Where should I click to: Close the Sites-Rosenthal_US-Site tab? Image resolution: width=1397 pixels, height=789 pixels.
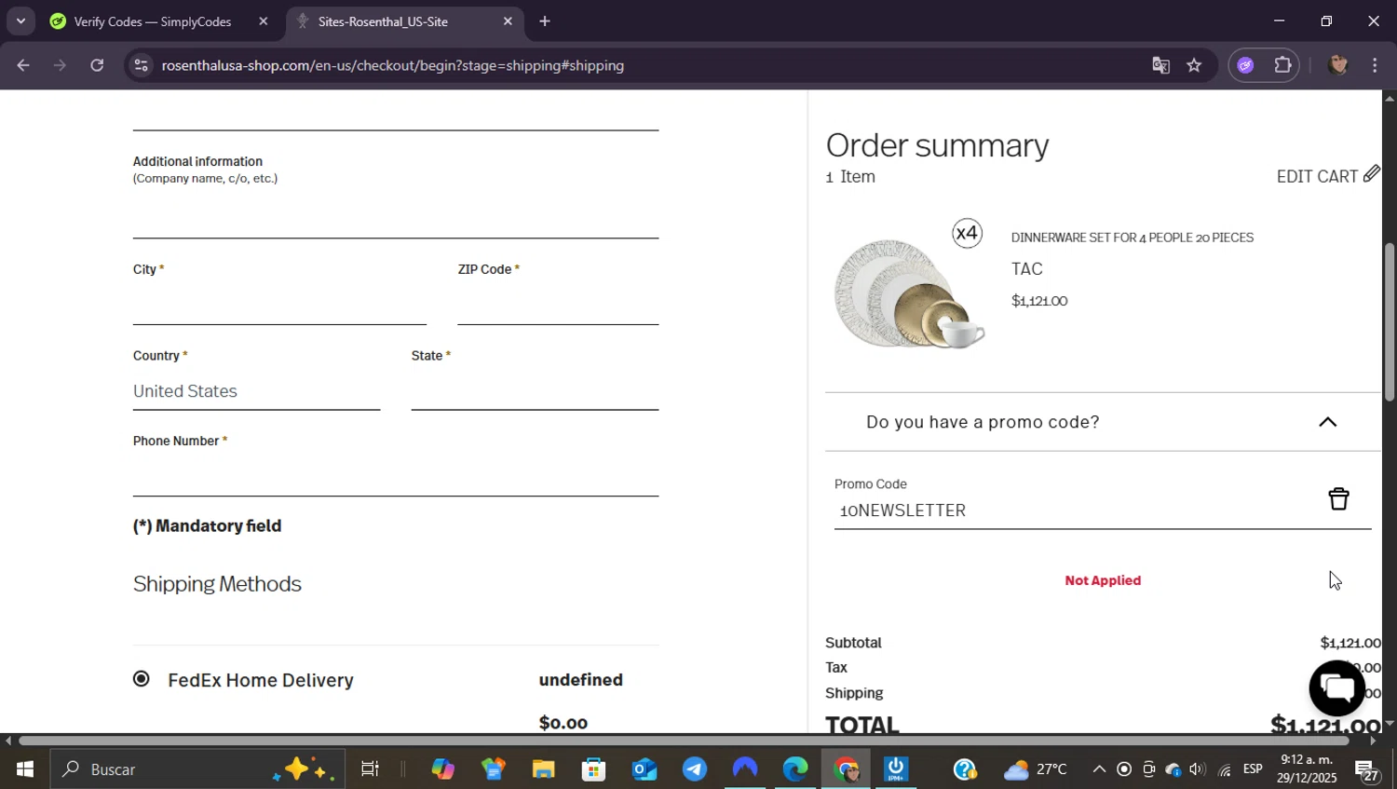(x=508, y=21)
